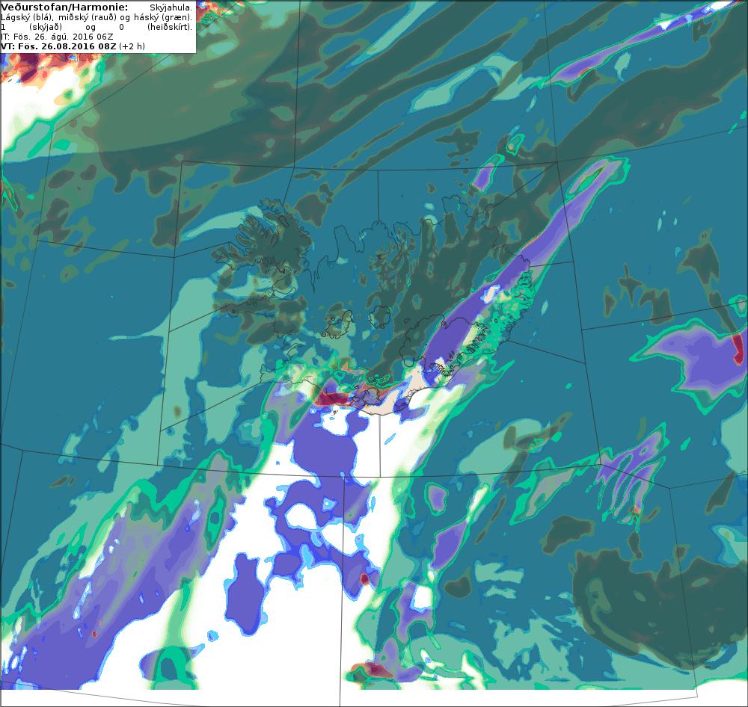
Task: Click the 'IT: Fös. 26. ágú. 2016 06Z' line
Action: (x=58, y=37)
